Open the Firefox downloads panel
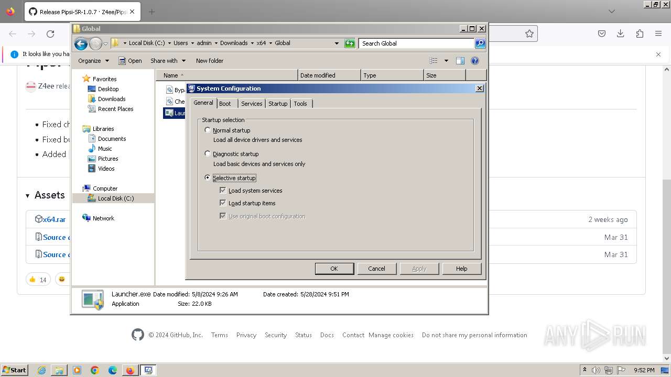Viewport: 671px width, 377px height. click(x=621, y=34)
